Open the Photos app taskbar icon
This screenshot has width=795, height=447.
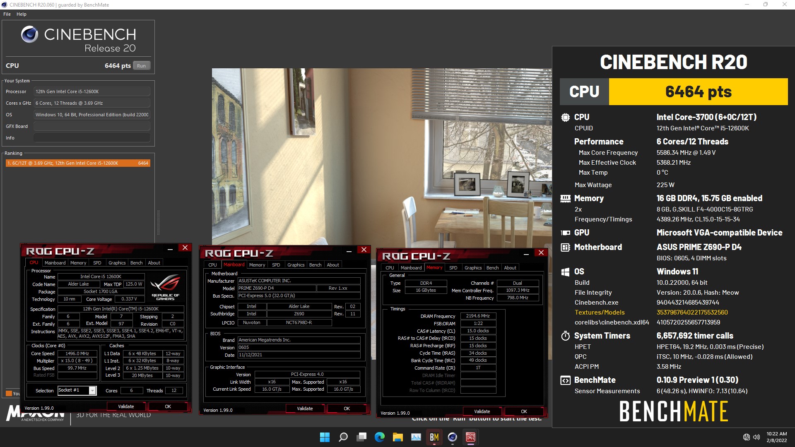point(416,437)
